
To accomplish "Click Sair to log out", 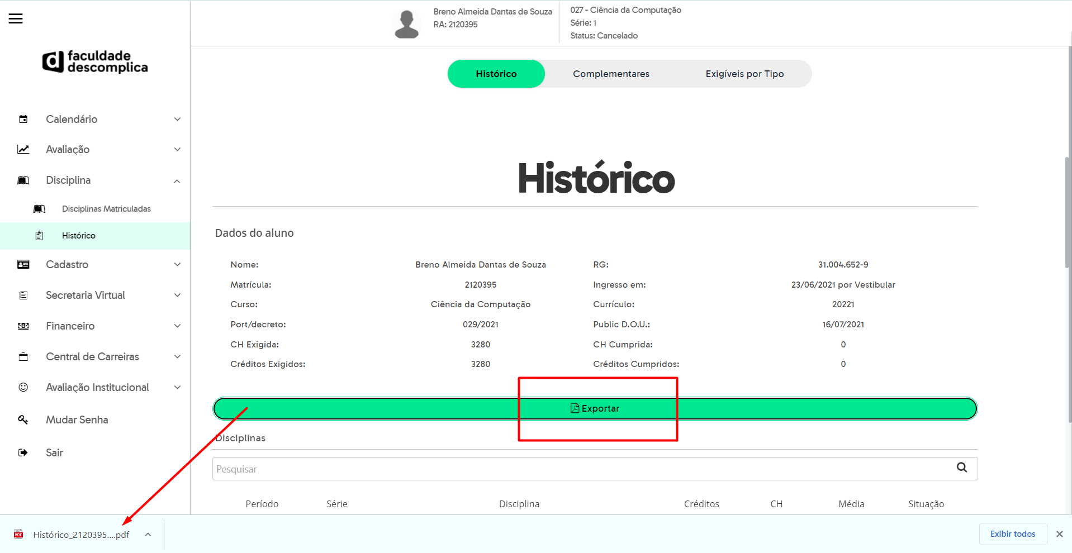I will pos(54,452).
